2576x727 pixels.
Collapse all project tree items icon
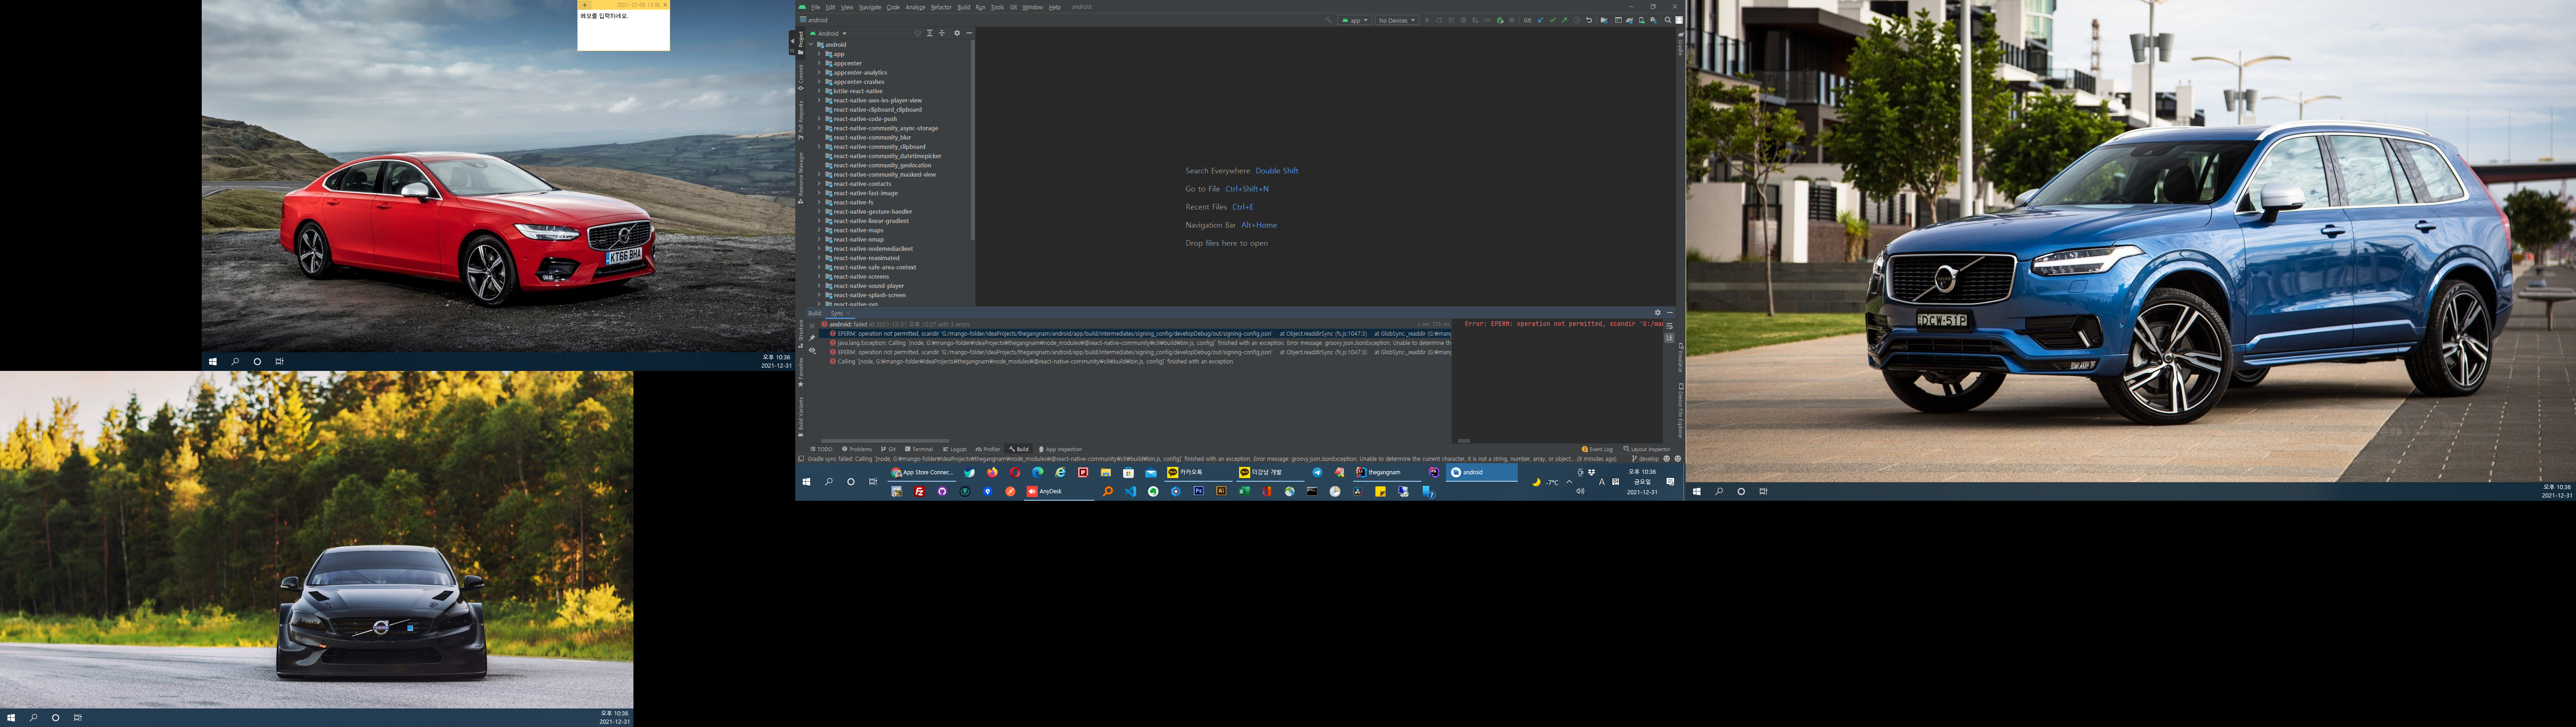pyautogui.click(x=942, y=33)
